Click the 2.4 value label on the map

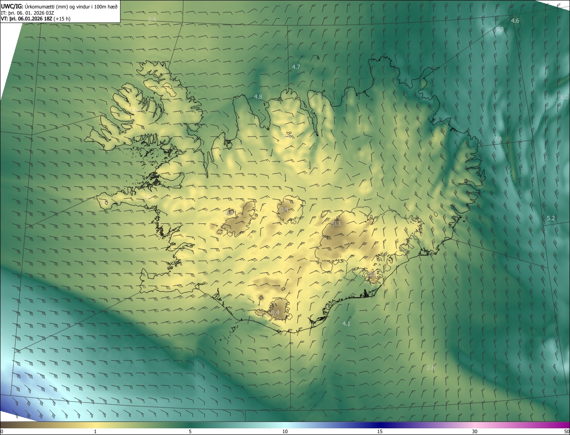152,20
